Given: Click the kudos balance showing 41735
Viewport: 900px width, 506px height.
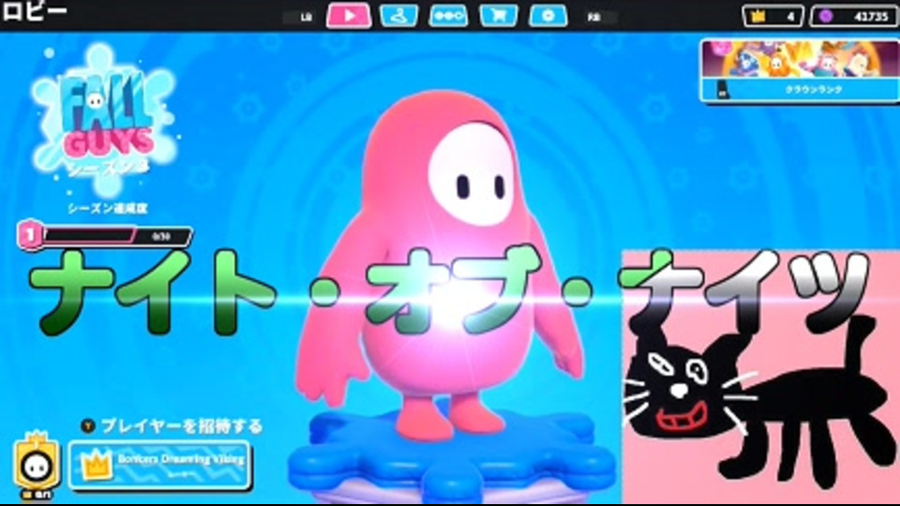Looking at the screenshot, I should (x=853, y=16).
